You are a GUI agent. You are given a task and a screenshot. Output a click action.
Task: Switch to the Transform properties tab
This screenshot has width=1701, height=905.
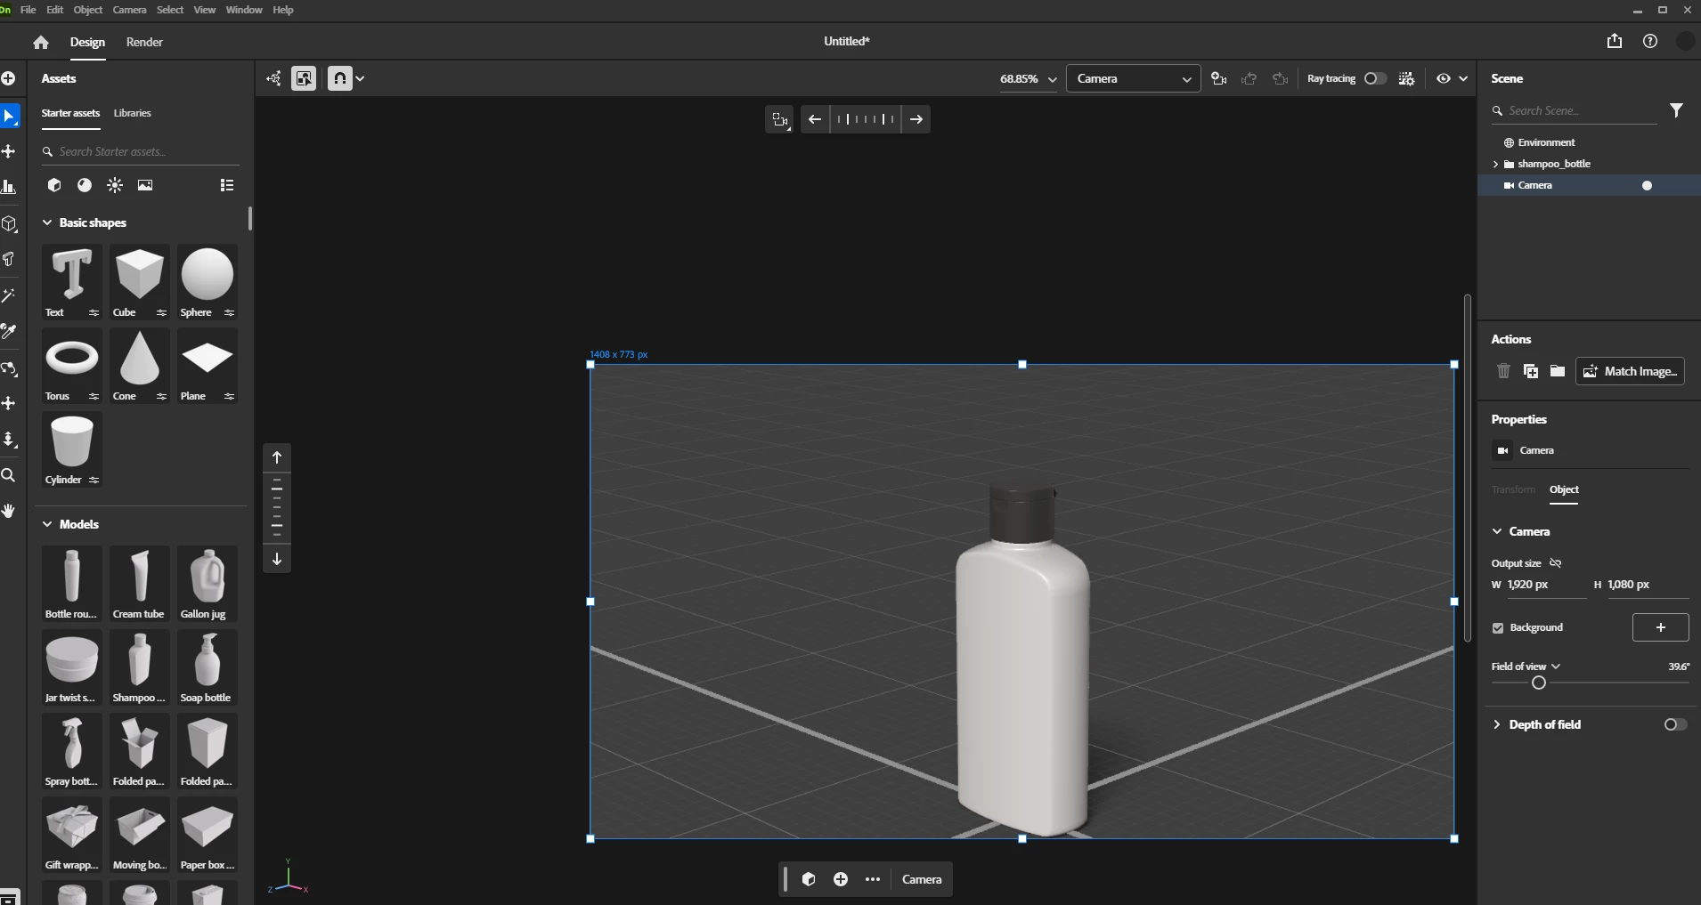1513,489
